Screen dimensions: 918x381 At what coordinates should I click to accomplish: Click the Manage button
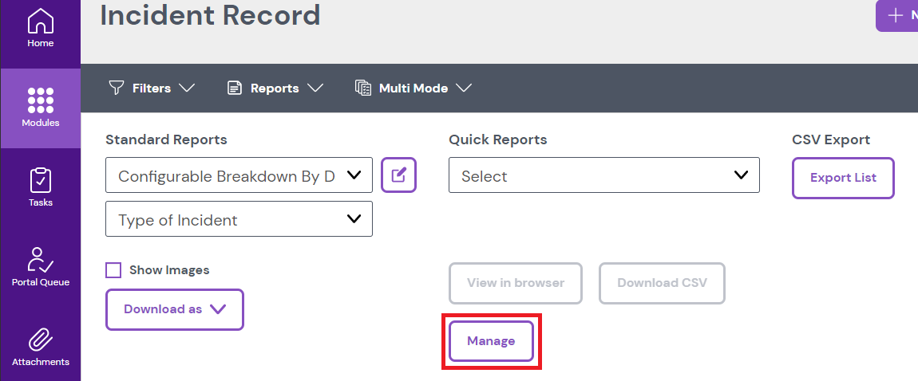pyautogui.click(x=491, y=341)
